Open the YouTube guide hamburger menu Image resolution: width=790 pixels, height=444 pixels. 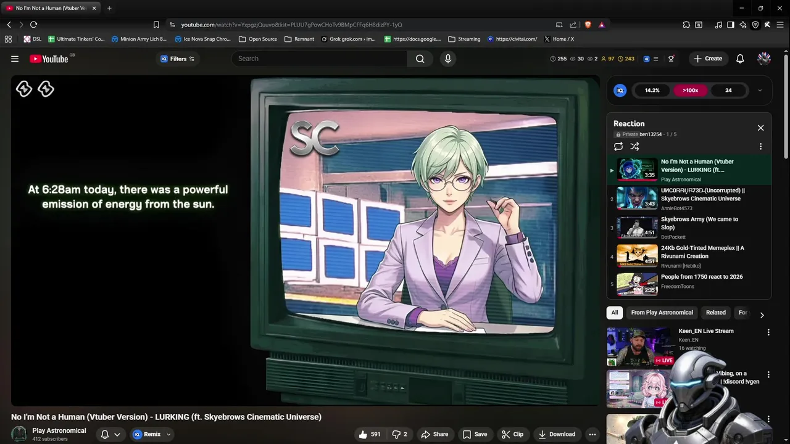tap(15, 59)
